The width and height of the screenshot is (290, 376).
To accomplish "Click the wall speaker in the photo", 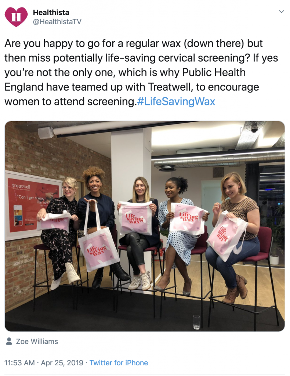I will pos(46,133).
